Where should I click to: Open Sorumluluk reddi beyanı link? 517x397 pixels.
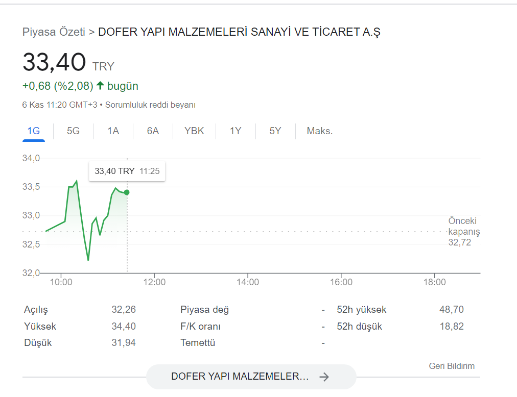coord(150,105)
